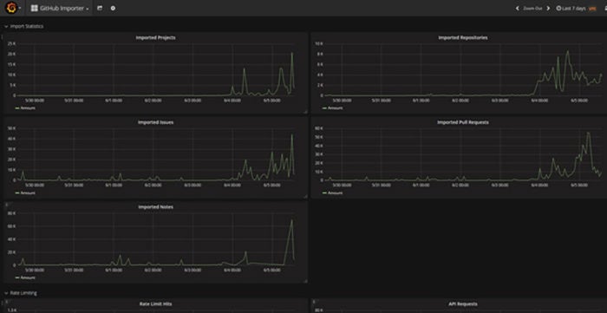Open the Imported Projects panel title menu
The height and width of the screenshot is (313, 607).
[155, 37]
